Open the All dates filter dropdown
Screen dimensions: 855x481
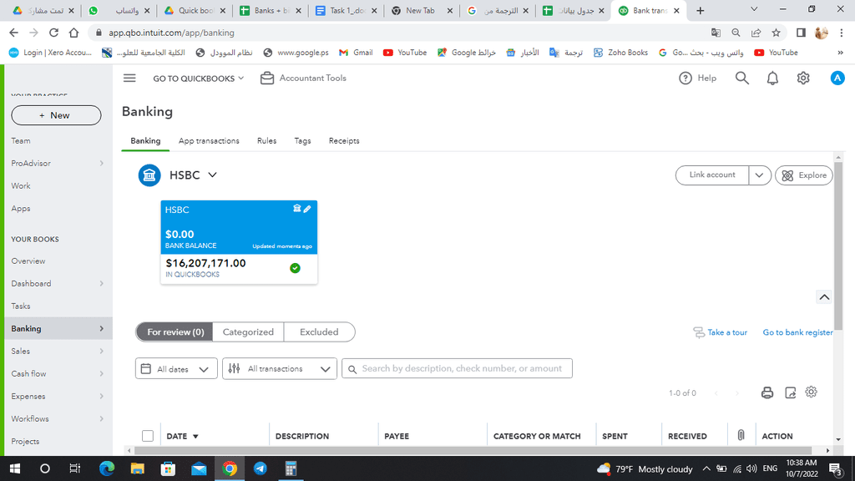click(176, 368)
